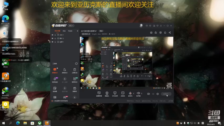
Task: Add 摄像头 camera source
Action: click(107, 94)
